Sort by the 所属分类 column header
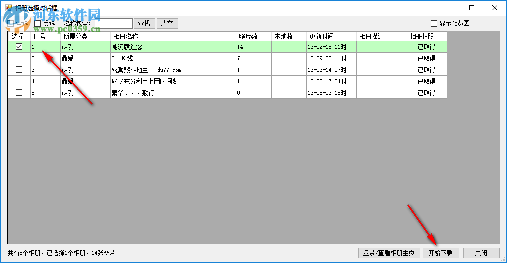This screenshot has height=263, width=507. [x=85, y=36]
